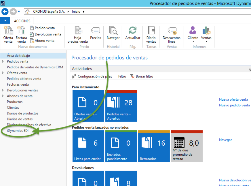Viewport: 251px width, 186px height.
Task: Open the Cliente reports dropdown
Action: click(x=193, y=34)
